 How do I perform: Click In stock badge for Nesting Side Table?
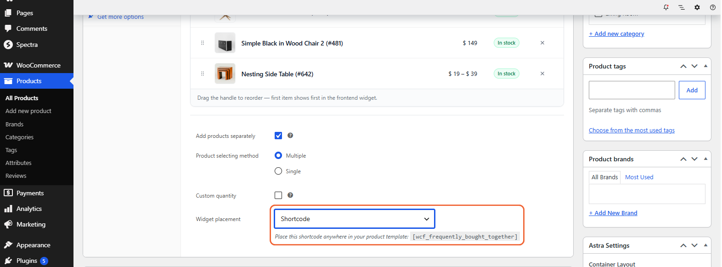(507, 74)
